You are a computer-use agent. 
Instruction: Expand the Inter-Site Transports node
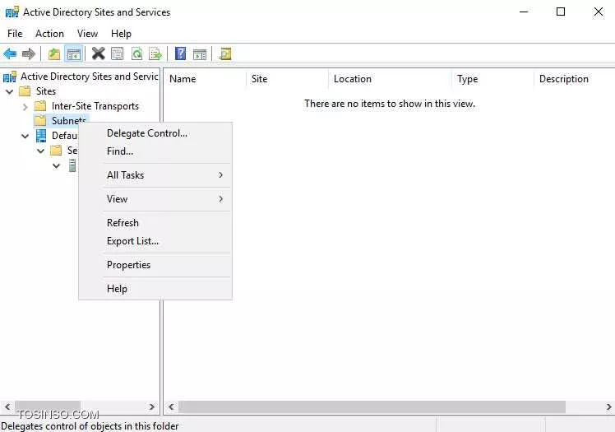(25, 106)
